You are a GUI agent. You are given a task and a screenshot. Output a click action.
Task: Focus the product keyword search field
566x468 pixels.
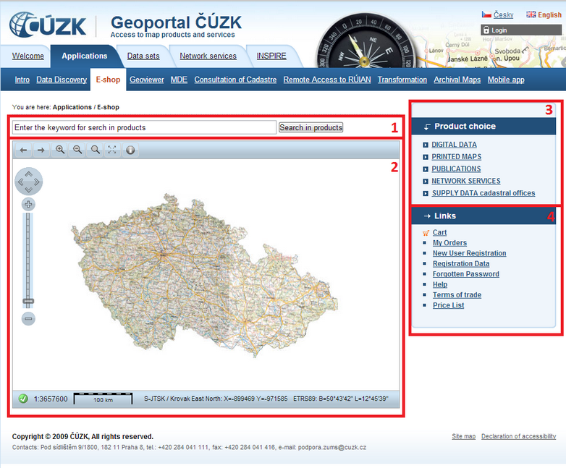tap(144, 127)
